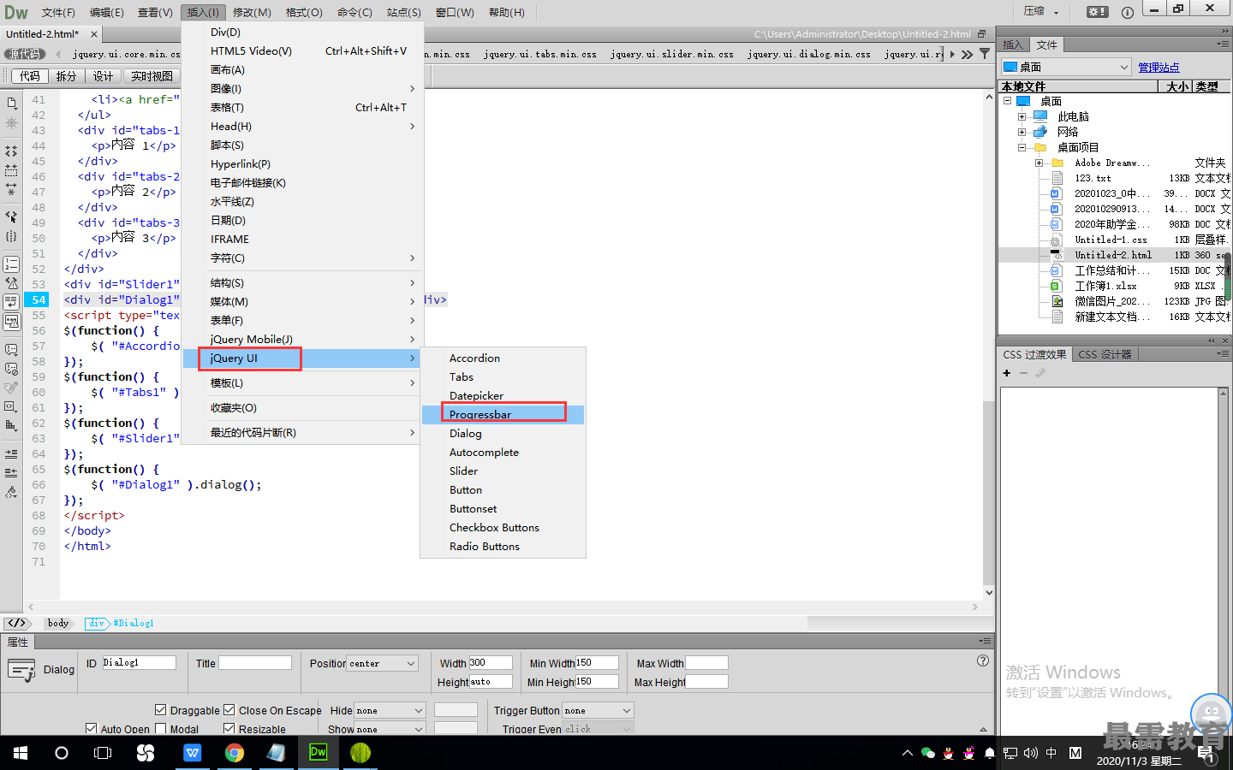Toggle Draggable checkbox

click(x=160, y=709)
